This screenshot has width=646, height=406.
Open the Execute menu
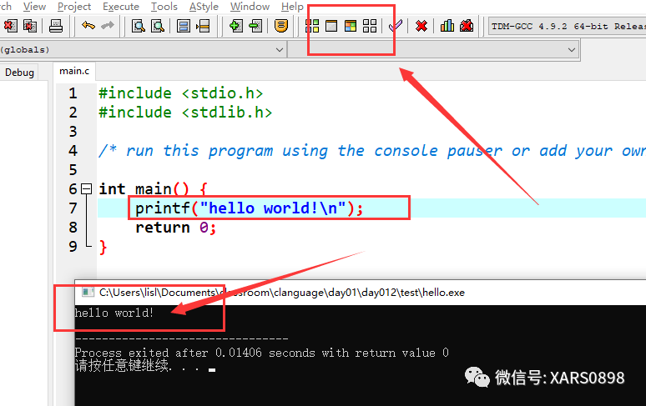pyautogui.click(x=121, y=7)
